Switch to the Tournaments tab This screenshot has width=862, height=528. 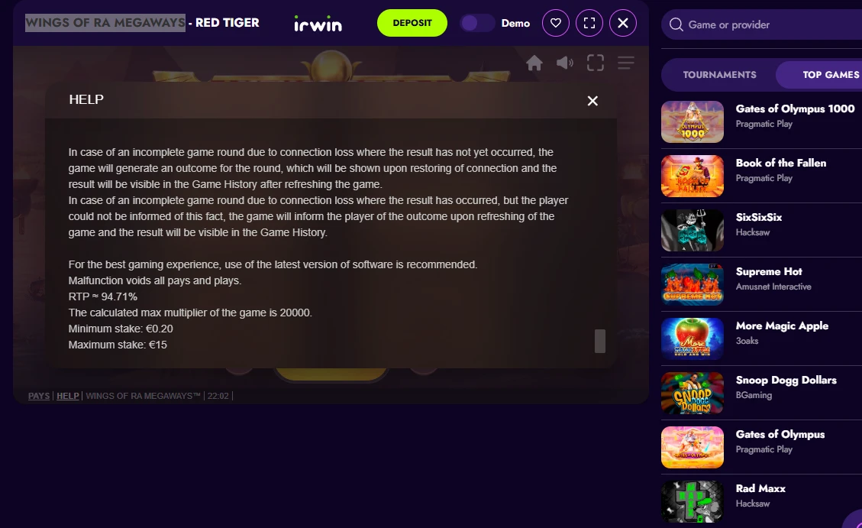pos(720,75)
